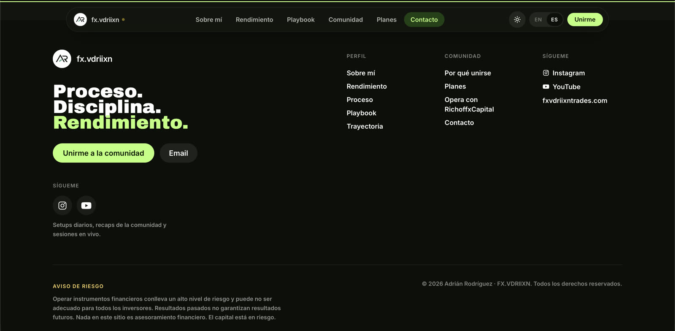The width and height of the screenshot is (675, 331).
Task: Open Instagram text link
Action: [569, 73]
